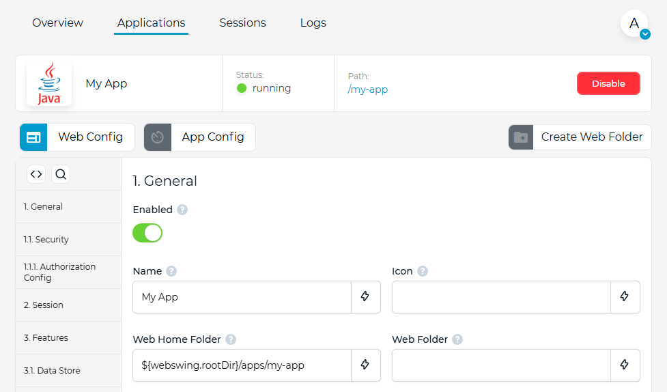Click the lightning icon beside Name field
Screen dimensions: 667x392
tap(365, 296)
